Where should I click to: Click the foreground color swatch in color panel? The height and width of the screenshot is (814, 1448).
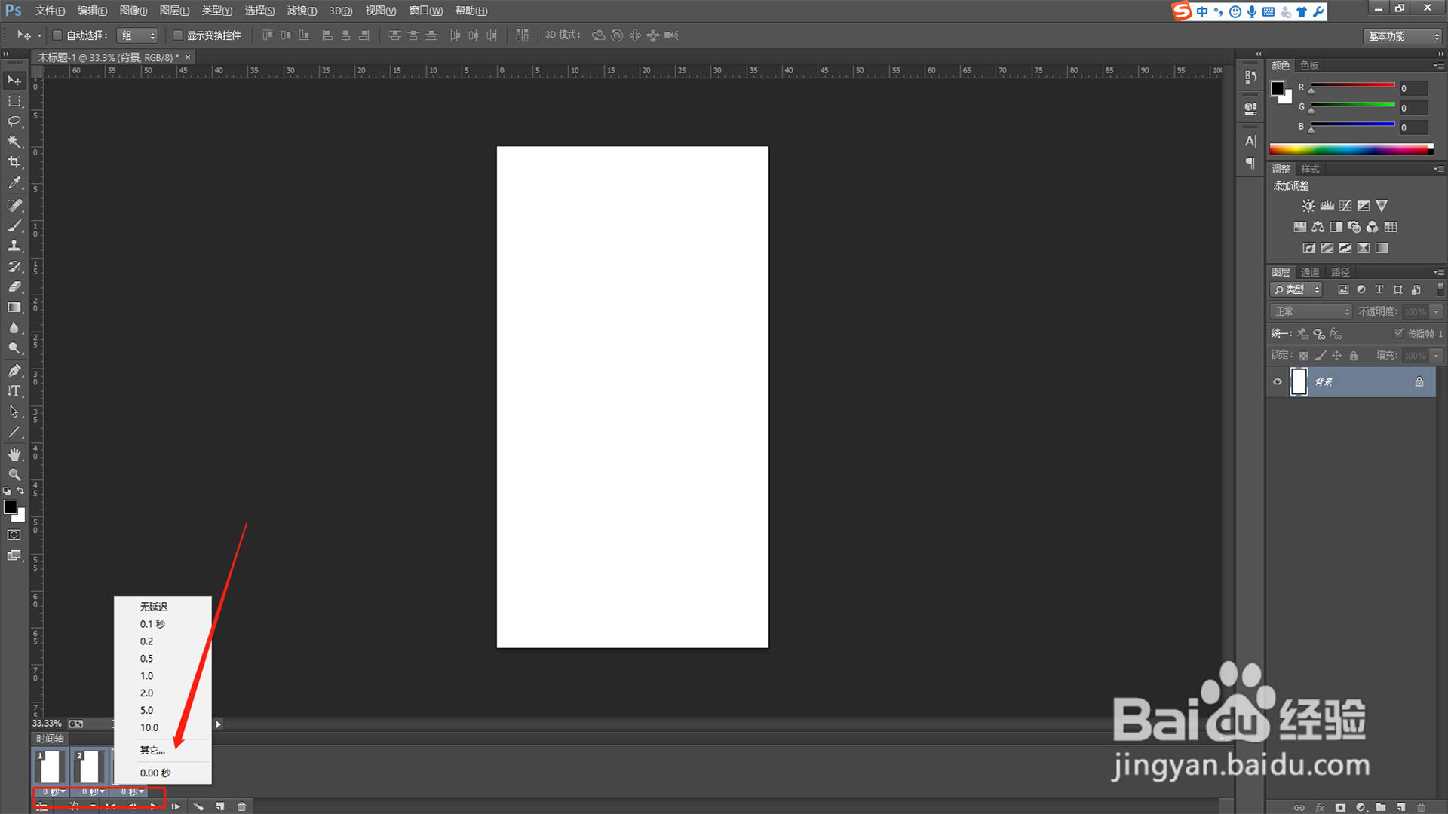(1277, 88)
